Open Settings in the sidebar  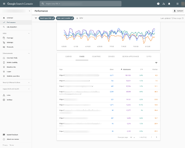[x=16, y=100]
